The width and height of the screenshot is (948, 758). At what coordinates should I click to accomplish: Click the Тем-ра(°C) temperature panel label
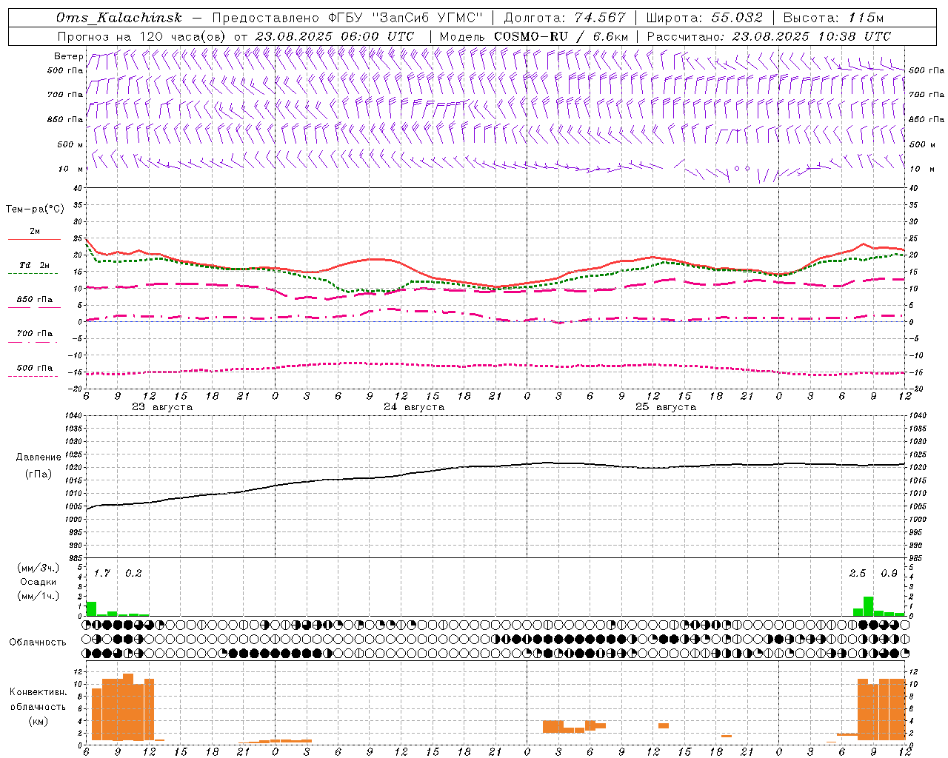point(35,209)
